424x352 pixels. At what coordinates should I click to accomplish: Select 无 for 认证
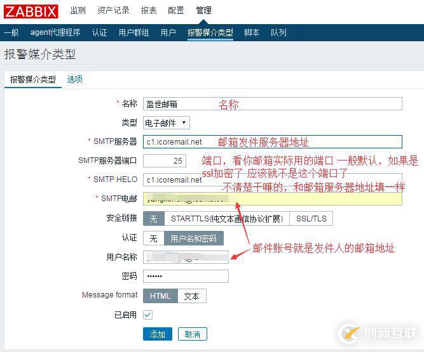point(154,238)
